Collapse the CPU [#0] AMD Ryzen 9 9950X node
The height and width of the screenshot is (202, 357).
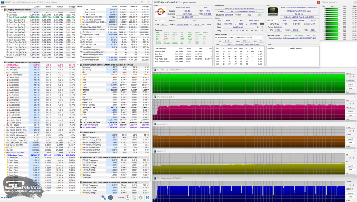[2, 10]
